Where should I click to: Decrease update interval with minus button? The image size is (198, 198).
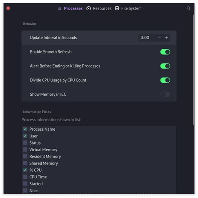click(x=159, y=38)
